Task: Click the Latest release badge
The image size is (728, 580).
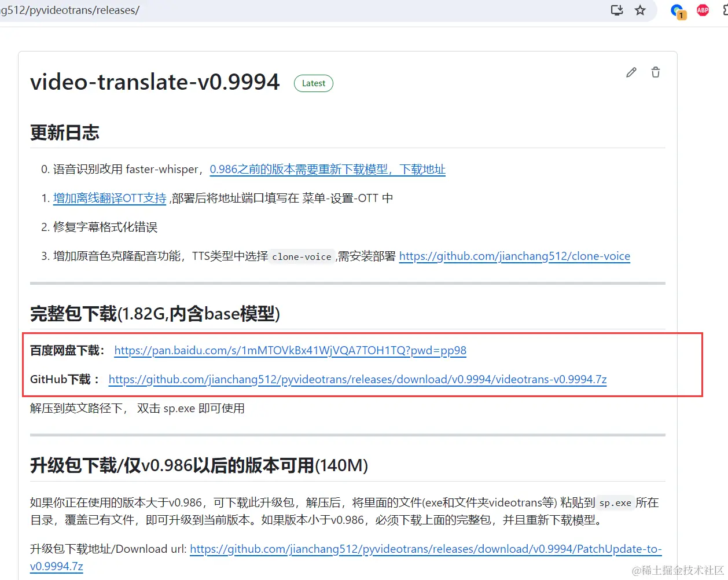Action: [313, 83]
